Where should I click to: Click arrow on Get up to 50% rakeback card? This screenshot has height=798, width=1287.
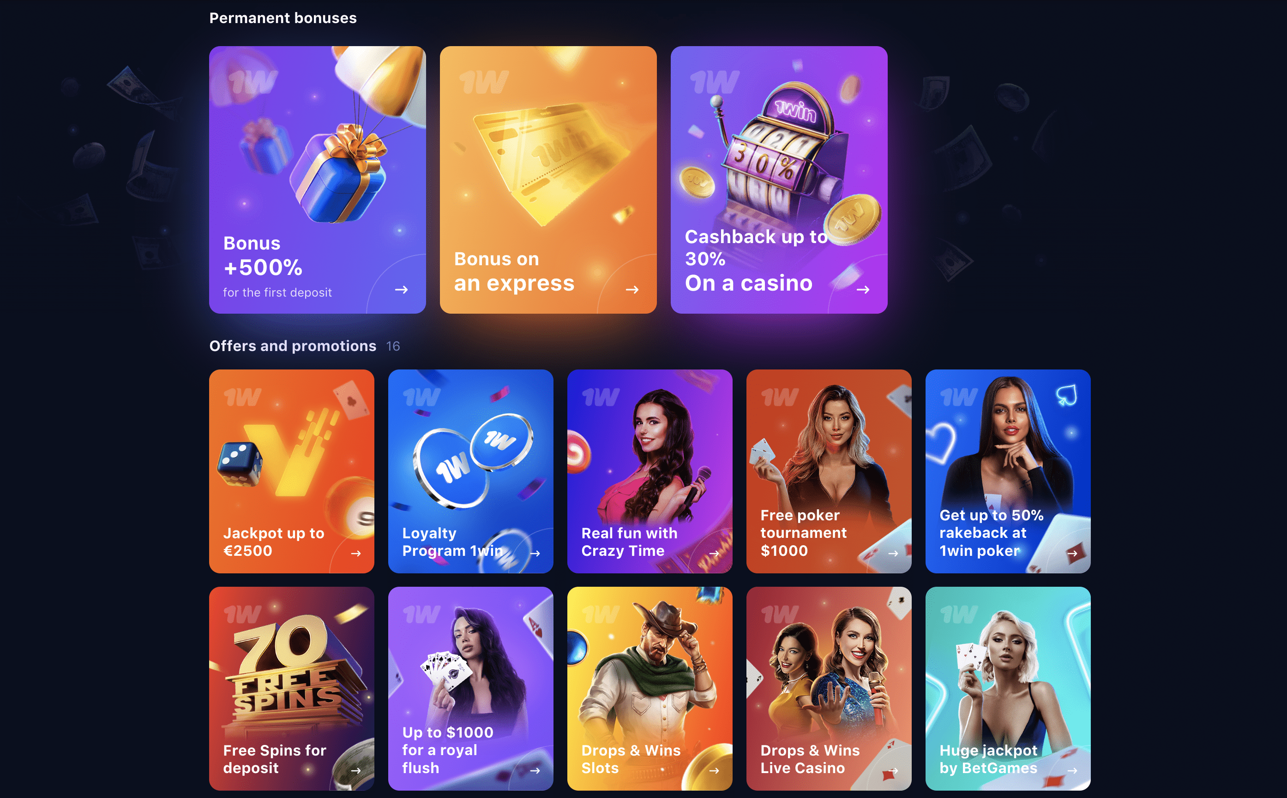pos(1072,553)
